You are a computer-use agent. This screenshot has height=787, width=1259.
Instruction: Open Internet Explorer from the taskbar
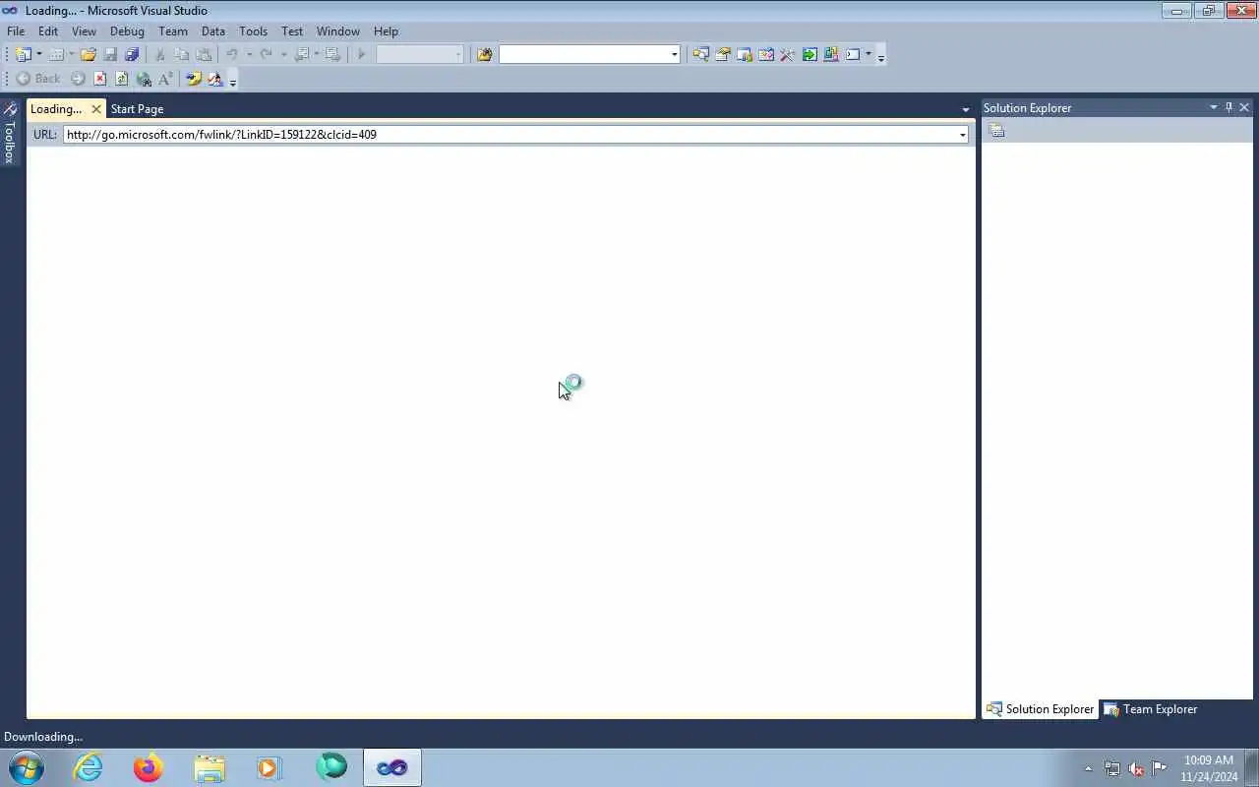(x=89, y=767)
